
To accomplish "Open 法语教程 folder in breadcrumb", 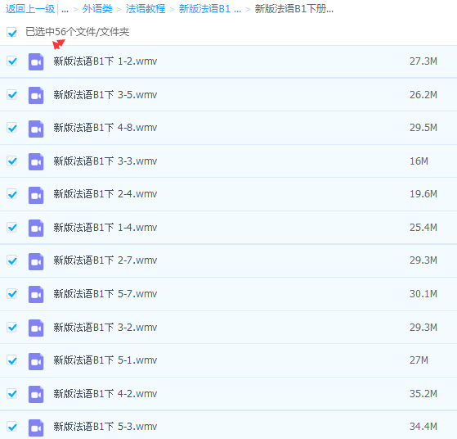I will point(146,9).
